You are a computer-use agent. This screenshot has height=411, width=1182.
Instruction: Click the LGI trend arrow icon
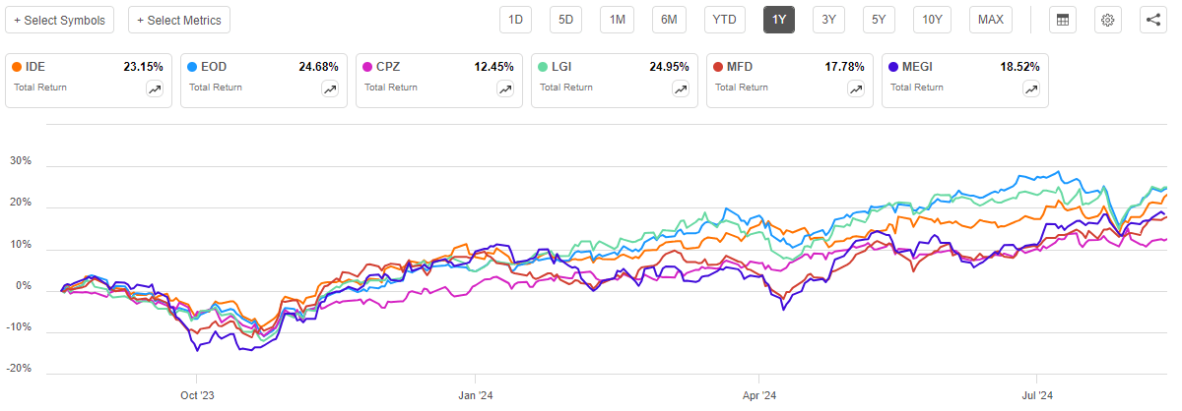pyautogui.click(x=681, y=88)
